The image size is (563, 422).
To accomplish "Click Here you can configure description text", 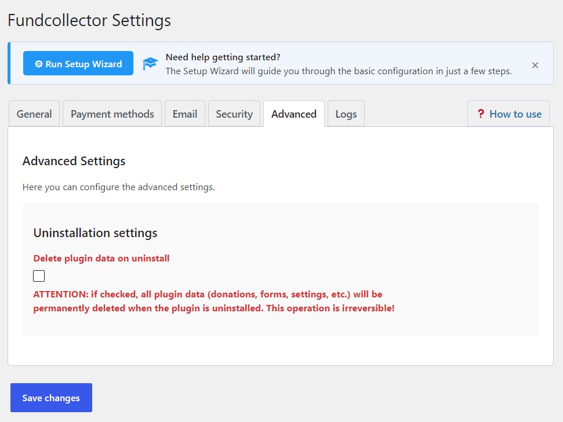I will click(x=118, y=187).
